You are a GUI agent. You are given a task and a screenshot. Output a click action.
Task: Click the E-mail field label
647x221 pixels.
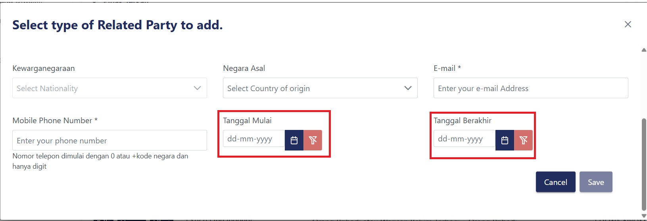447,68
